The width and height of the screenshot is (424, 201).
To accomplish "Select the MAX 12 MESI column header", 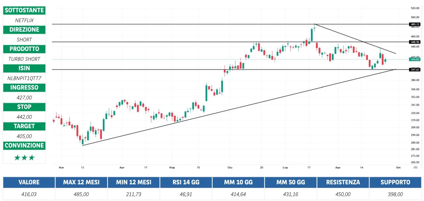I will click(81, 182).
